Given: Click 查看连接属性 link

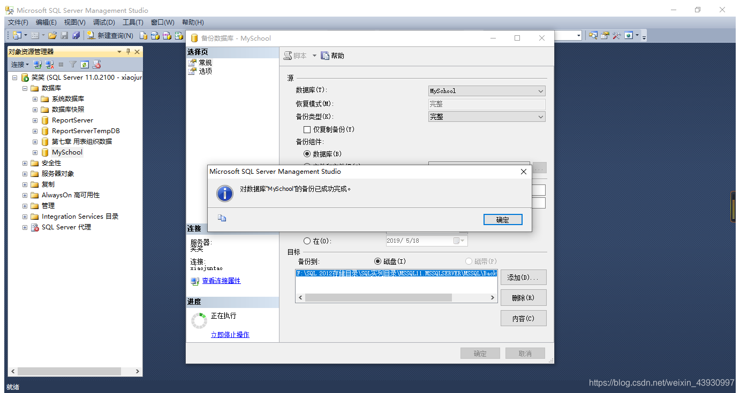Looking at the screenshot, I should pyautogui.click(x=221, y=281).
